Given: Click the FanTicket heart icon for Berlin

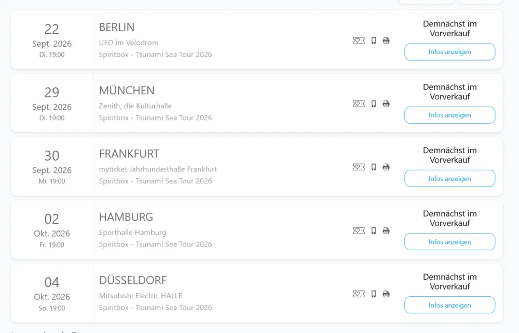Looking at the screenshot, I should tap(359, 40).
